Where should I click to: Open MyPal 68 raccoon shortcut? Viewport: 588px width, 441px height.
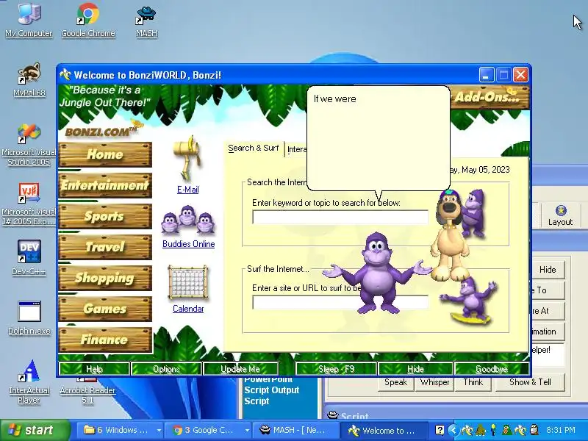pyautogui.click(x=29, y=80)
